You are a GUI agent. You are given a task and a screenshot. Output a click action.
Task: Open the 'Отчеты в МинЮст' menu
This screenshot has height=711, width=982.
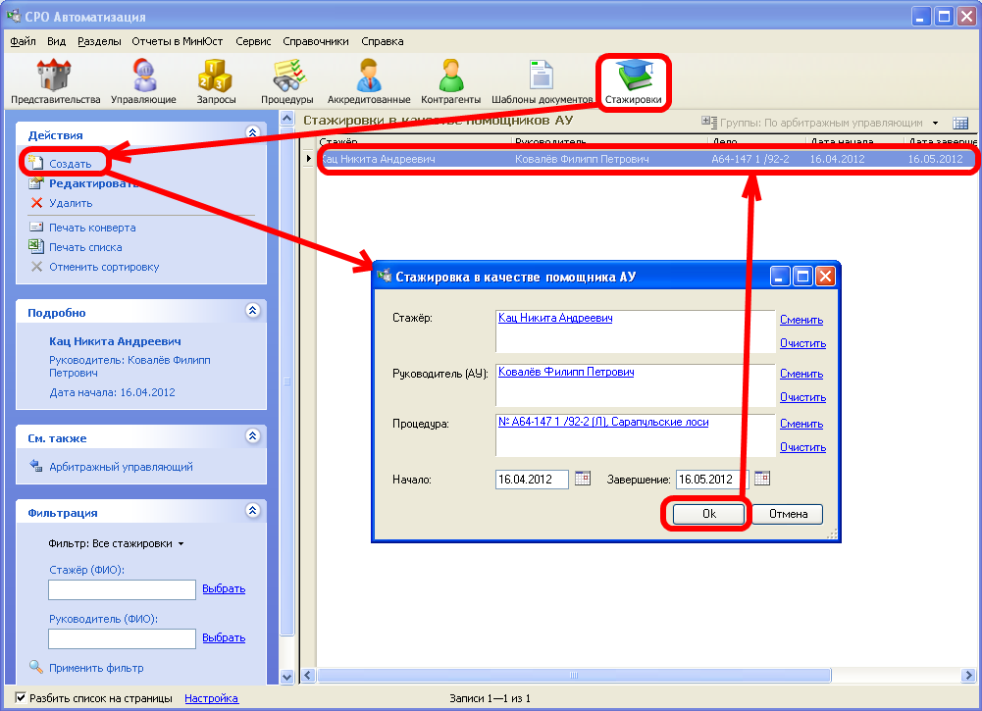click(x=178, y=41)
